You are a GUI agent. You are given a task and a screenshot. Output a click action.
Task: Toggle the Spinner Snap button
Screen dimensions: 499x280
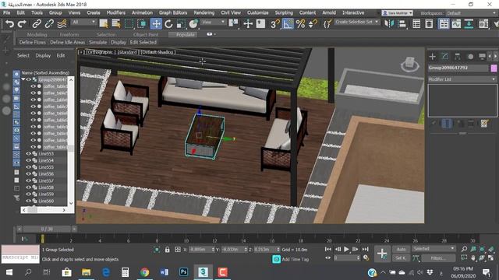tap(313, 24)
